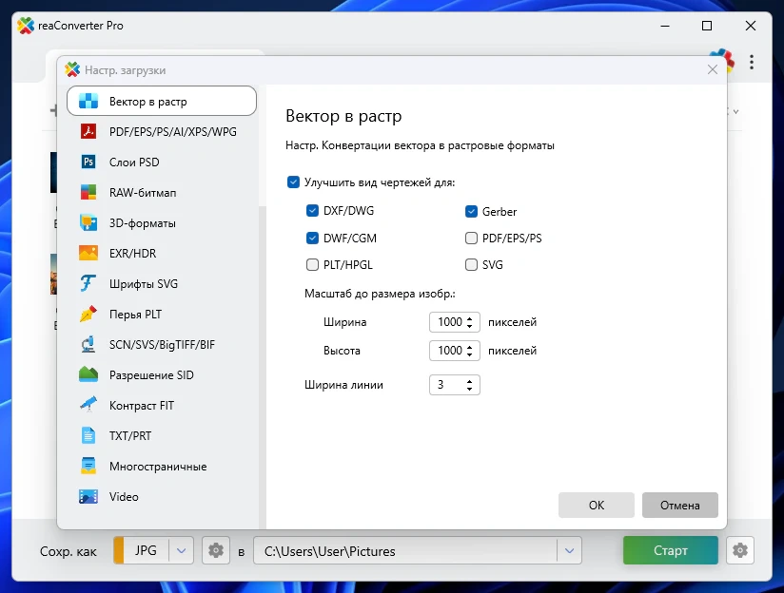This screenshot has width=784, height=593.
Task: Click the Масштаб до размера изобр. label
Action: click(x=380, y=294)
